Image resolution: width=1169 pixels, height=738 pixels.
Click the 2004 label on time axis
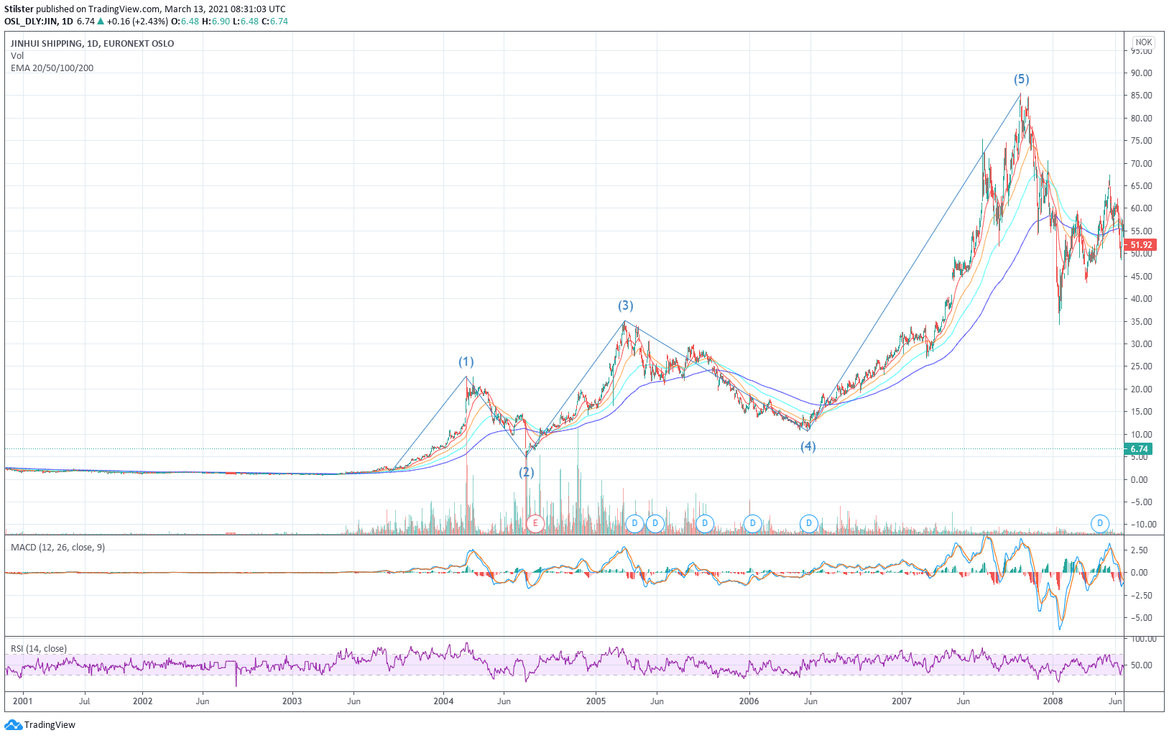443,701
